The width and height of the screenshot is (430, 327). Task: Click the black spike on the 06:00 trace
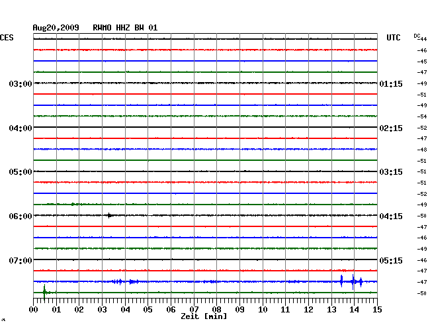pos(109,215)
